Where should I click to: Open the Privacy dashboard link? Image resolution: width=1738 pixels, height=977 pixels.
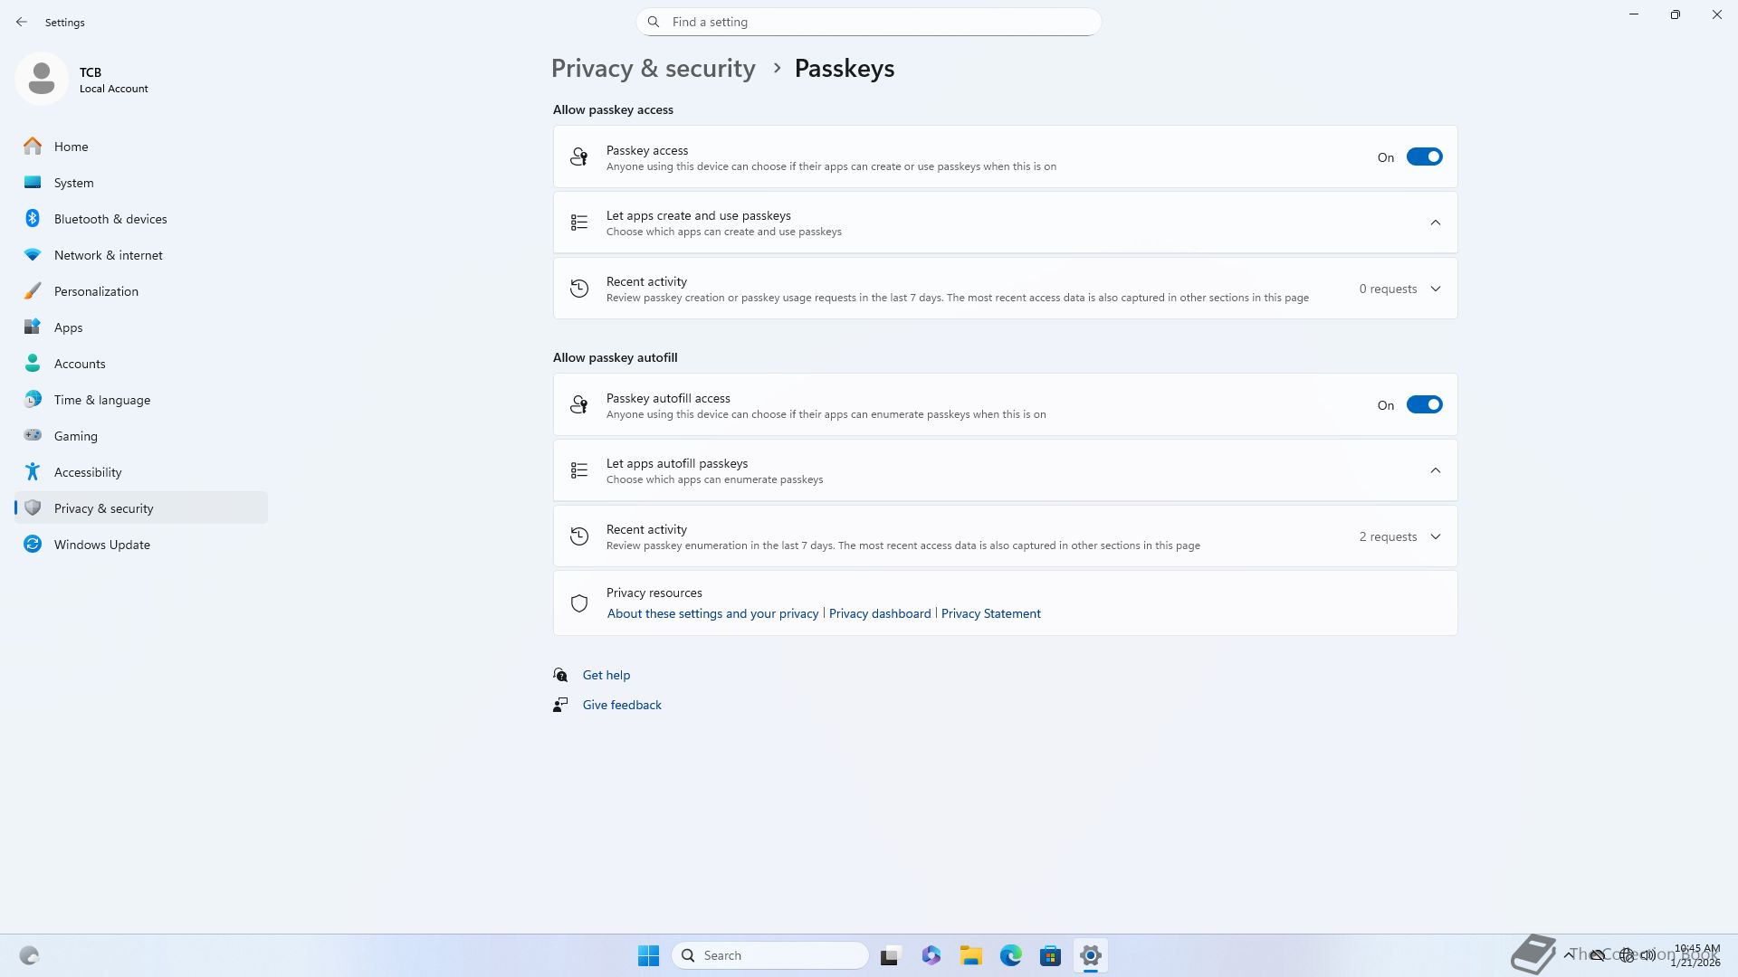[879, 613]
